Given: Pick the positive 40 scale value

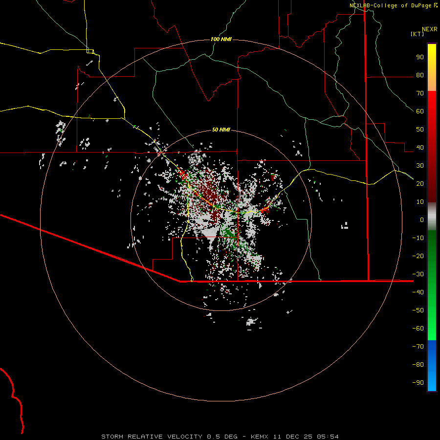Looking at the screenshot, I should [420, 148].
